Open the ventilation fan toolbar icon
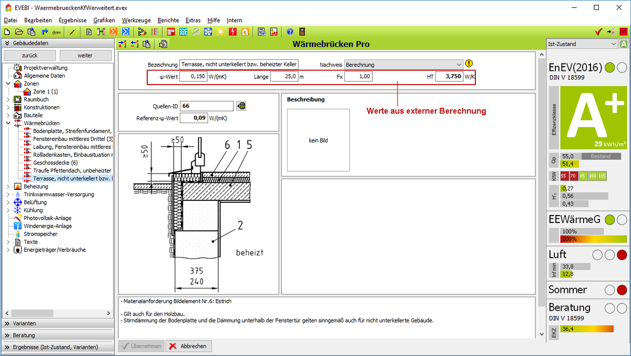 [x=208, y=32]
